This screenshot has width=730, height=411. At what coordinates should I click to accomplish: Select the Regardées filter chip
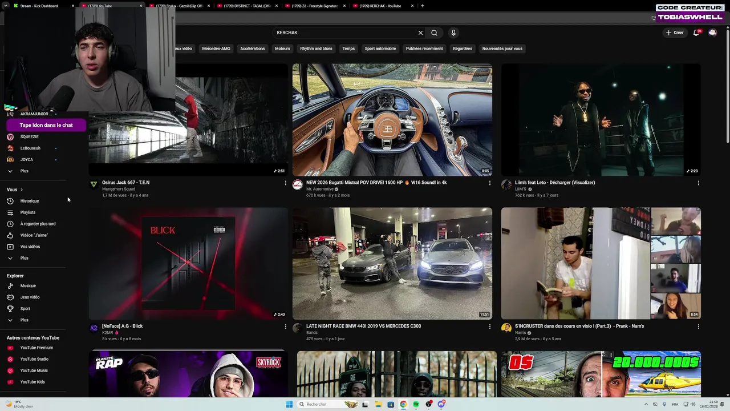pyautogui.click(x=463, y=49)
